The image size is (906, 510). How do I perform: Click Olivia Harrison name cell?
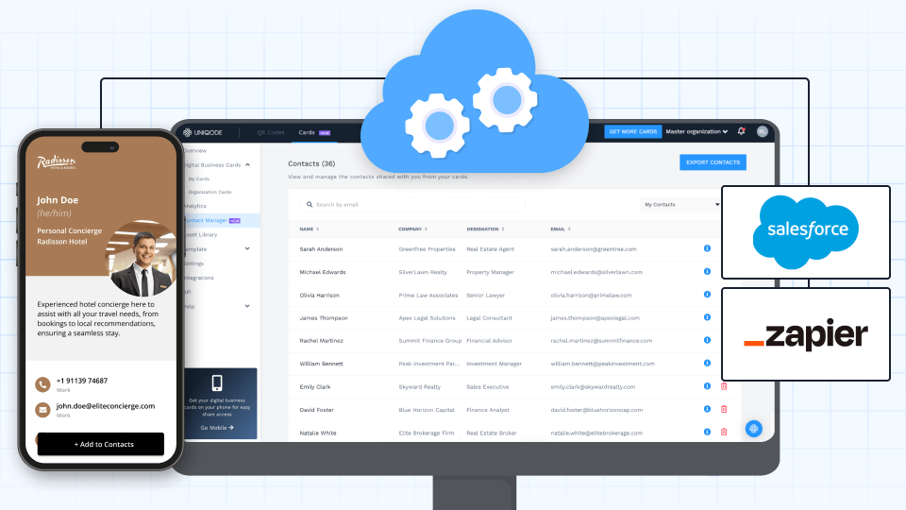(319, 295)
